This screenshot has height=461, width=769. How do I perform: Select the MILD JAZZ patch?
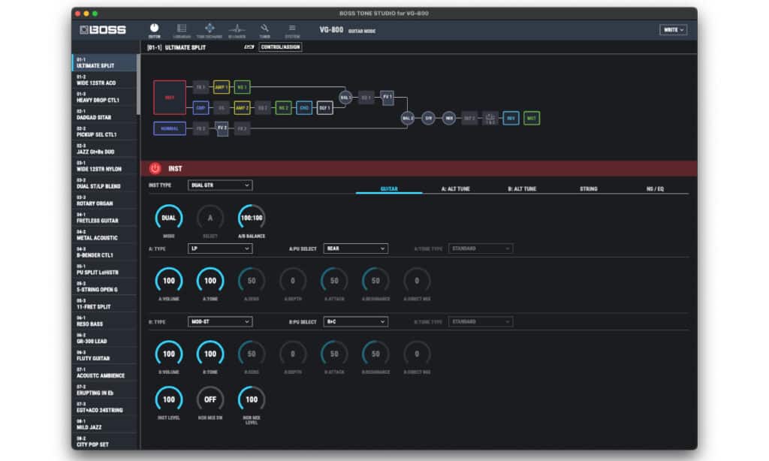pyautogui.click(x=104, y=425)
